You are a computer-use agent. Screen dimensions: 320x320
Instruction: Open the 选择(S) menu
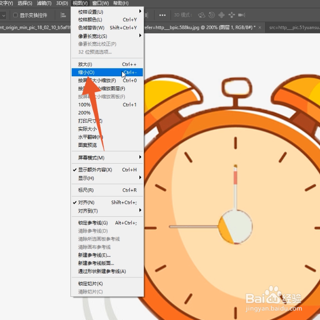point(25,3)
